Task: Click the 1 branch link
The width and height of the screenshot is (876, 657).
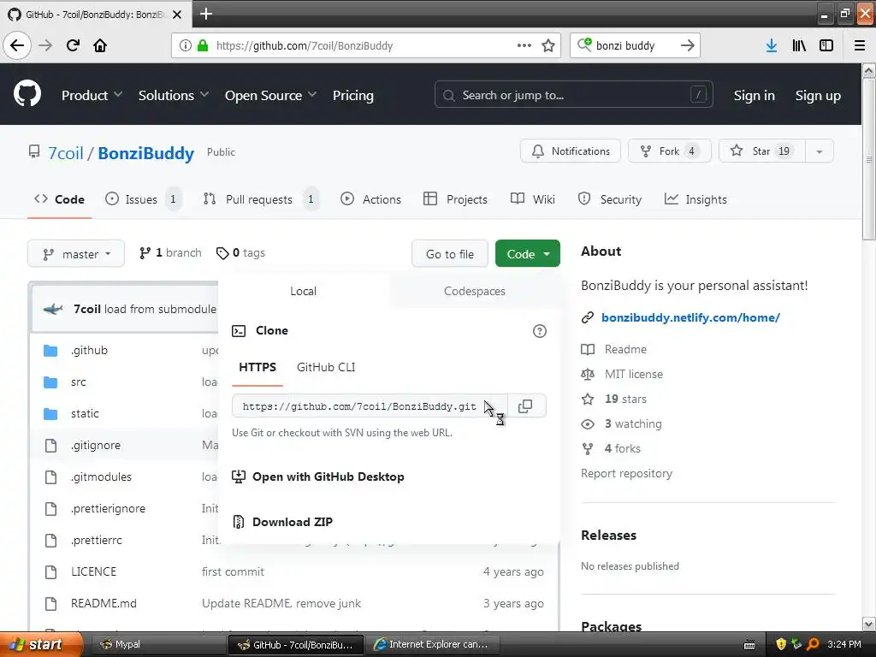Action: tap(170, 253)
